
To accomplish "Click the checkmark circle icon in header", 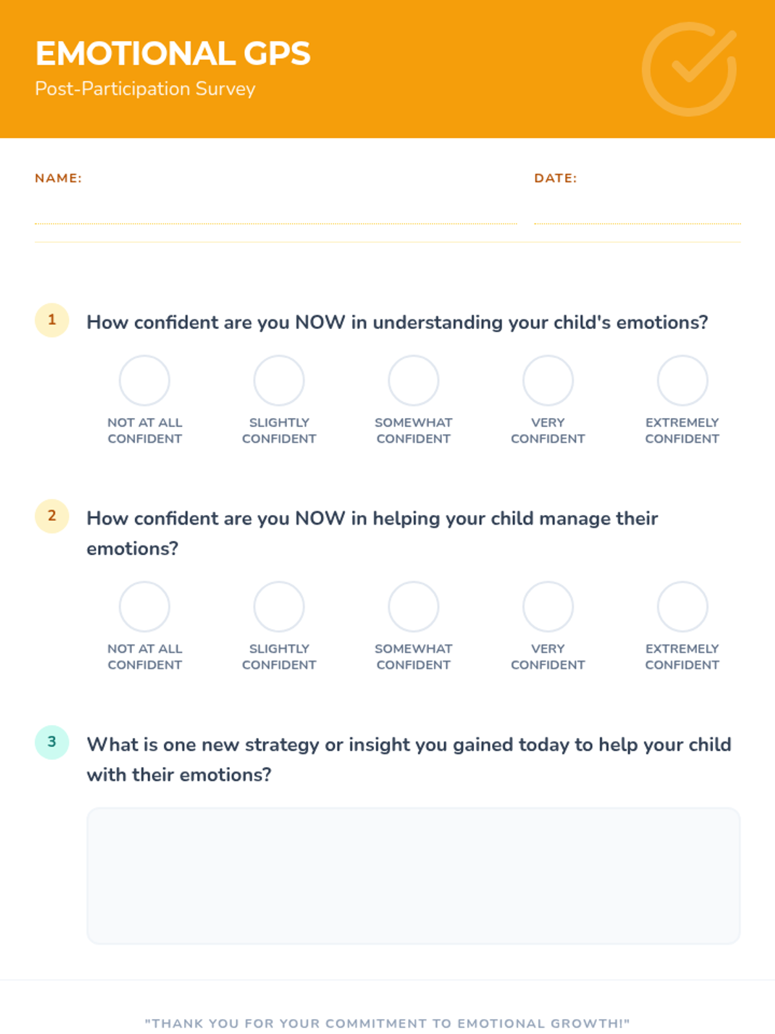I will pyautogui.click(x=689, y=69).
